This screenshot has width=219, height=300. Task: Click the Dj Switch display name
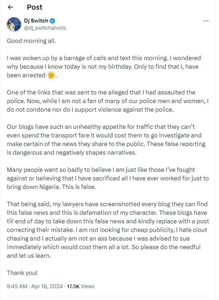pyautogui.click(x=36, y=21)
